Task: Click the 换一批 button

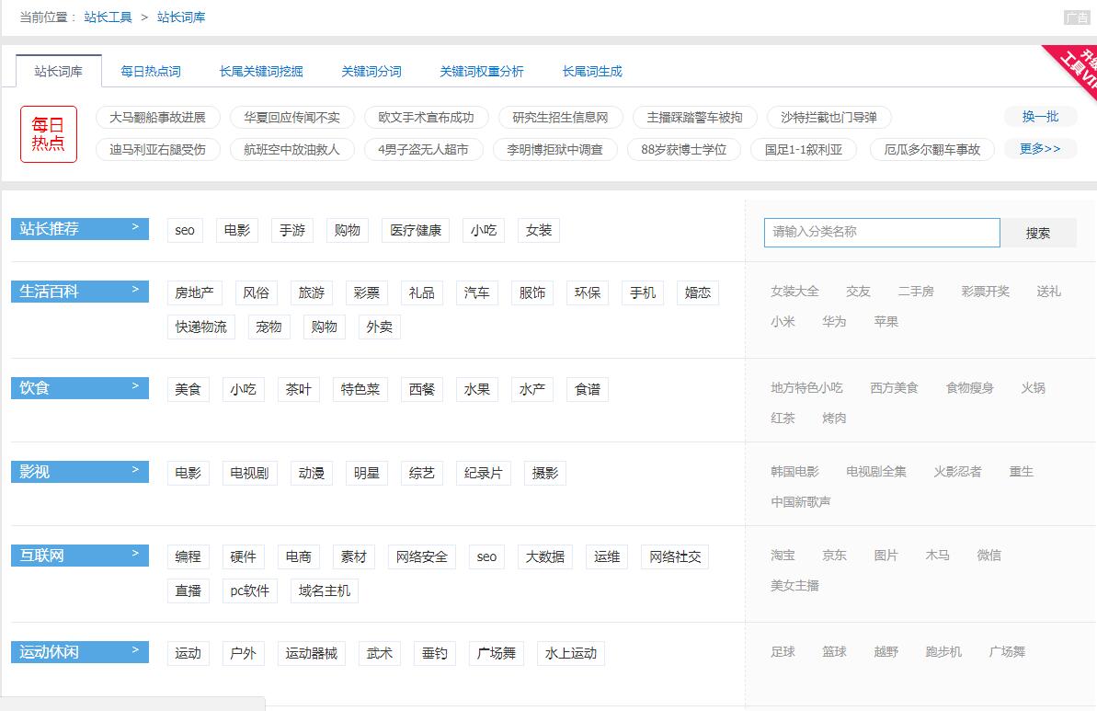Action: pos(1040,117)
